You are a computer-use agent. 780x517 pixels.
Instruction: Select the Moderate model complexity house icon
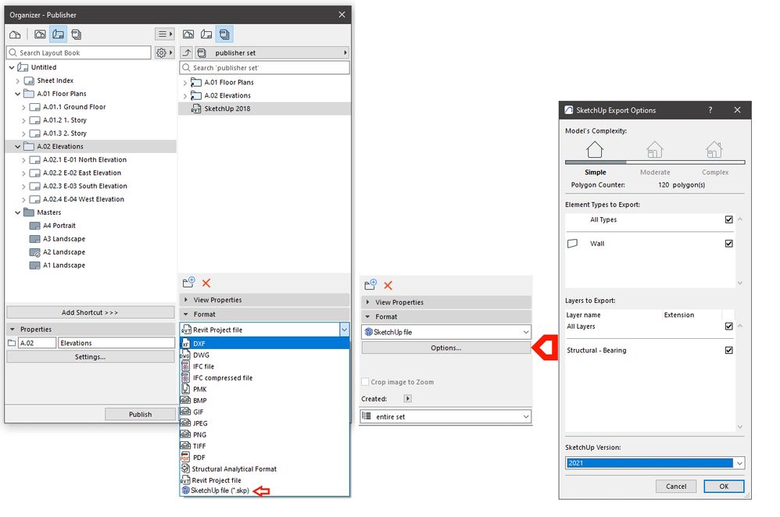coord(655,149)
